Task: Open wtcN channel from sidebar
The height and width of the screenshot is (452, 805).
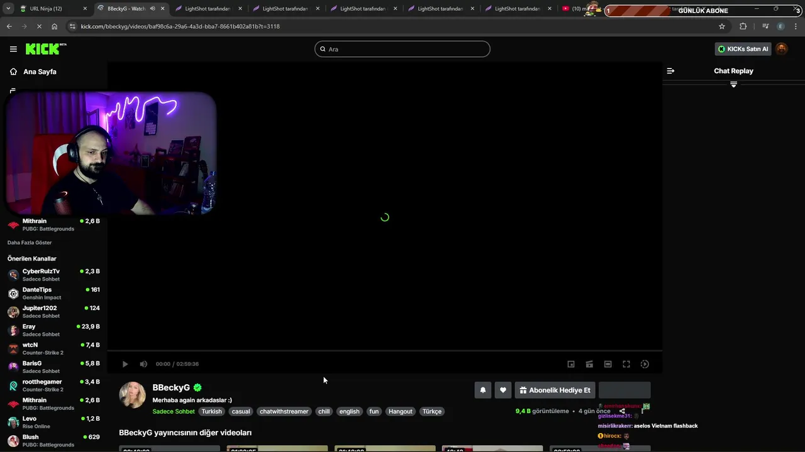Action: coord(53,348)
